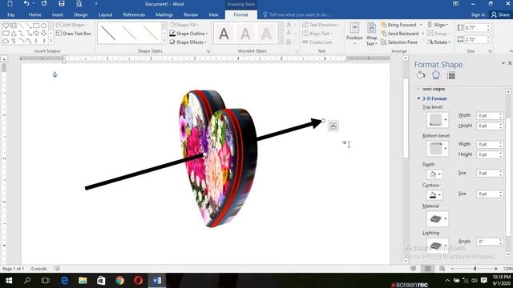Click Sign in
Screen dimensions: 513x288
click(x=478, y=14)
